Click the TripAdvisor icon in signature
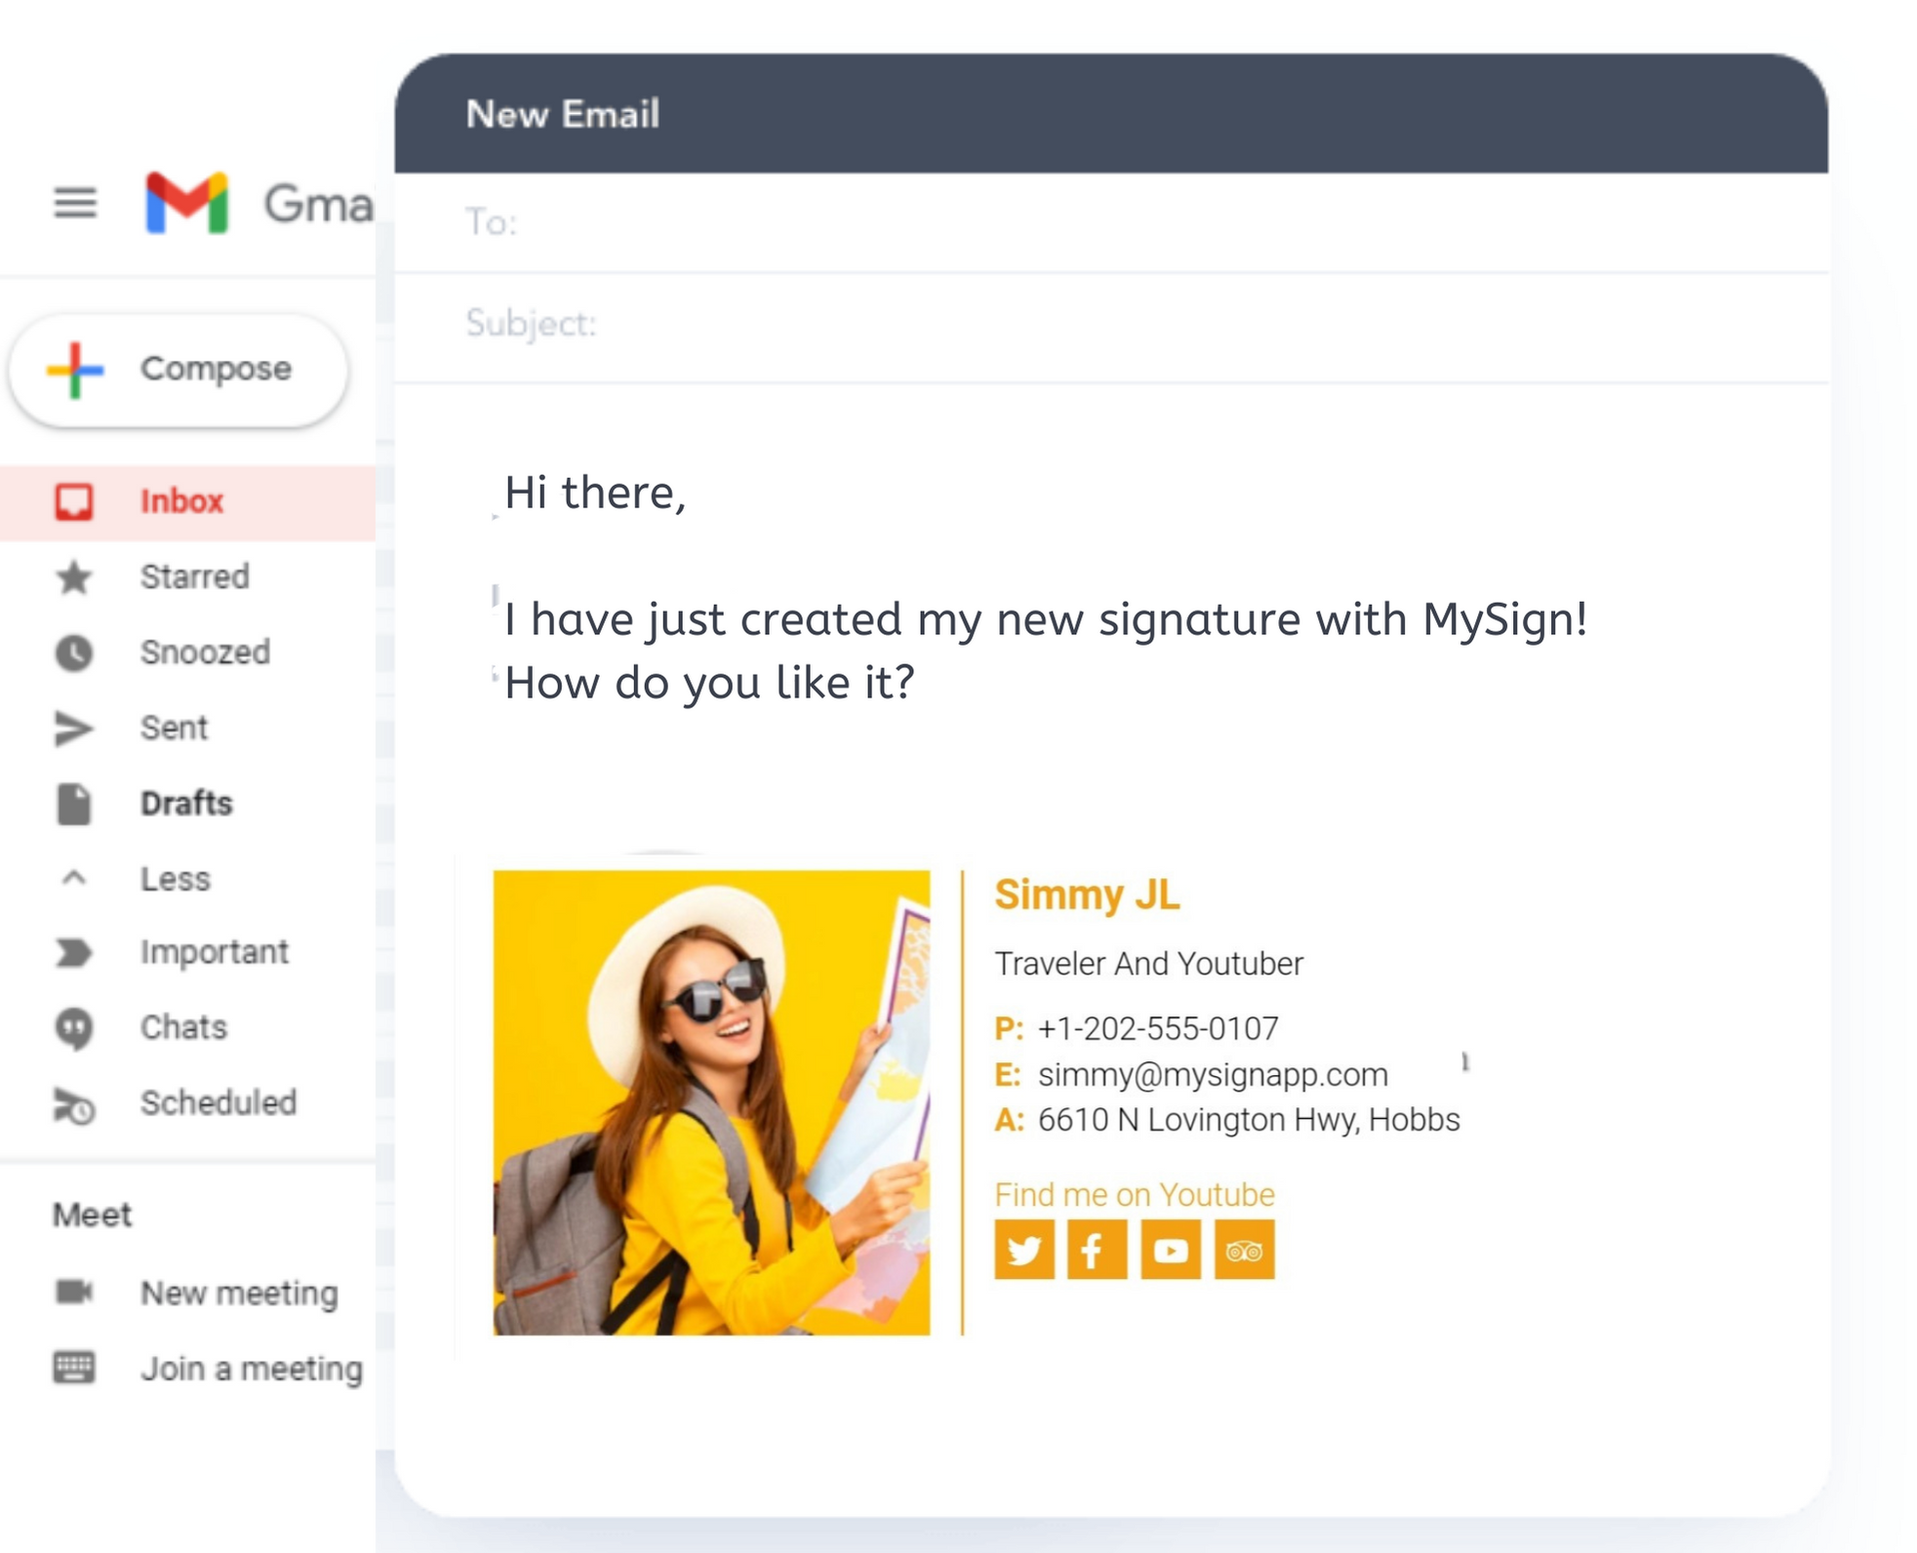This screenshot has height=1553, width=1917. pos(1244,1249)
